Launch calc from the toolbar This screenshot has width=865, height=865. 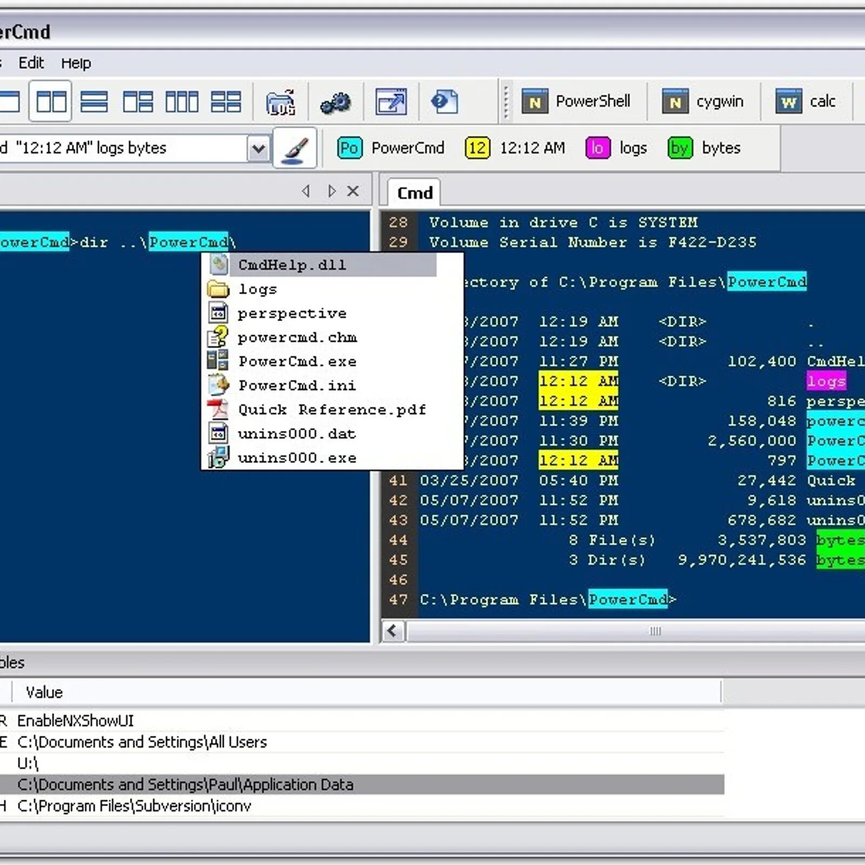806,101
